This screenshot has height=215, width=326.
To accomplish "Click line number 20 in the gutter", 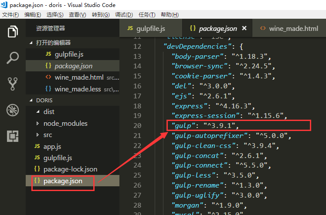I will click(x=137, y=125).
